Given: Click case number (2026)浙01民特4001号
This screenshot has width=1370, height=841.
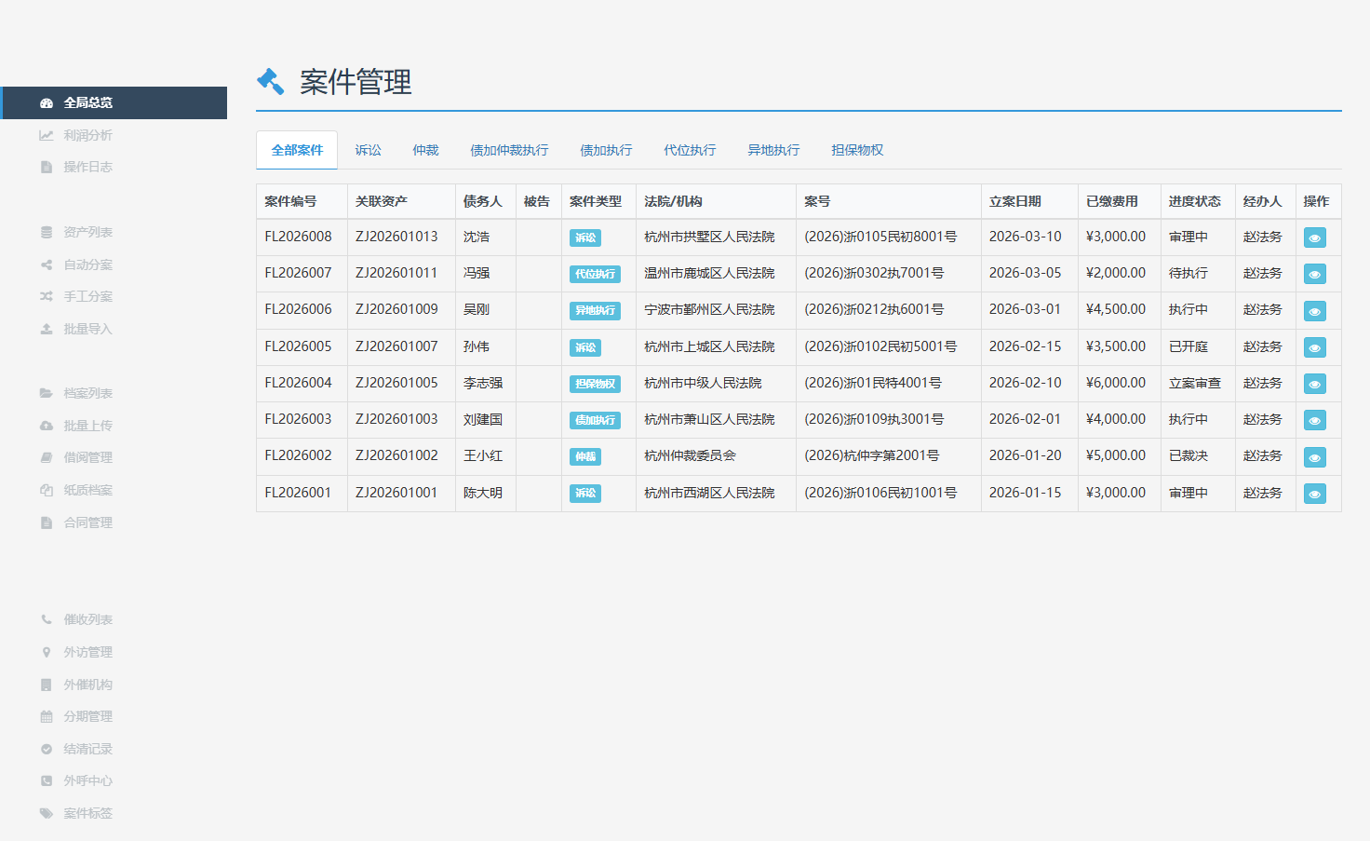Looking at the screenshot, I should click(873, 383).
